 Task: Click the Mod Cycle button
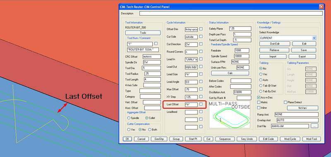tap(290, 139)
